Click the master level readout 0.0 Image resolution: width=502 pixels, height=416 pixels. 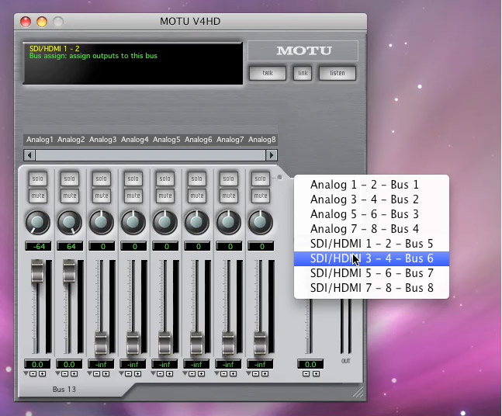tap(310, 364)
